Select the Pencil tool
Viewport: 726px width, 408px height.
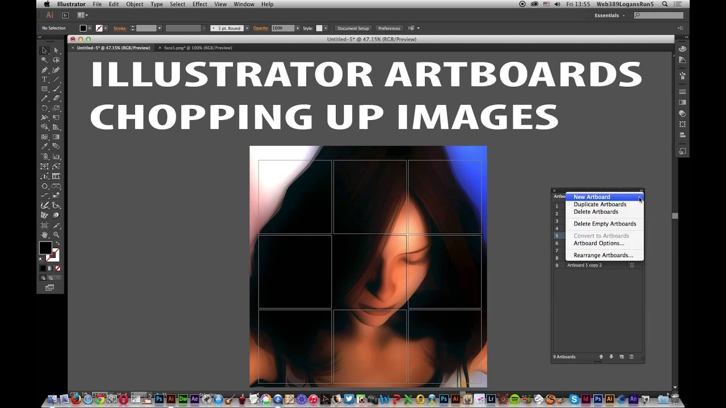44,99
